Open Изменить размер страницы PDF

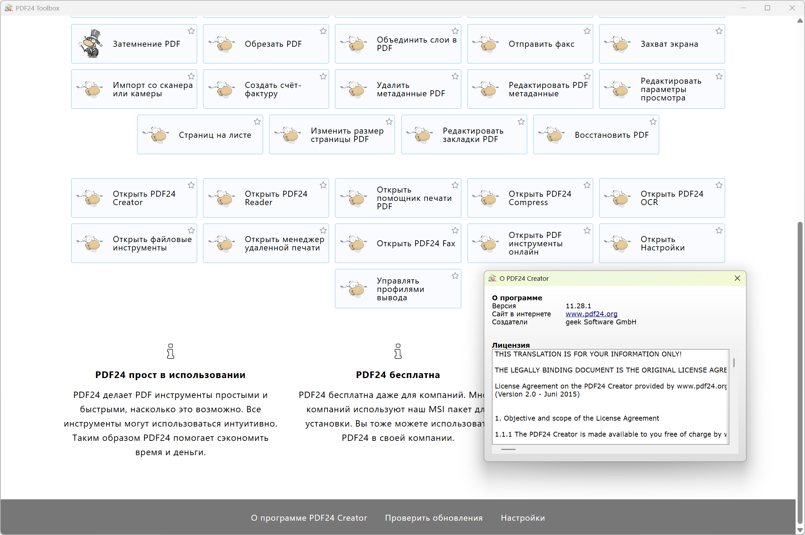(332, 135)
